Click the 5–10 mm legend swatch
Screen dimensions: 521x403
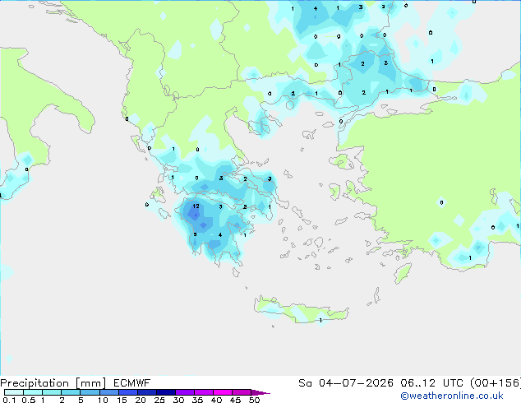pyautogui.click(x=90, y=392)
